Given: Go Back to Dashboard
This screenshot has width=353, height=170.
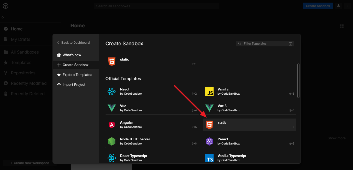Looking at the screenshot, I should point(73,43).
